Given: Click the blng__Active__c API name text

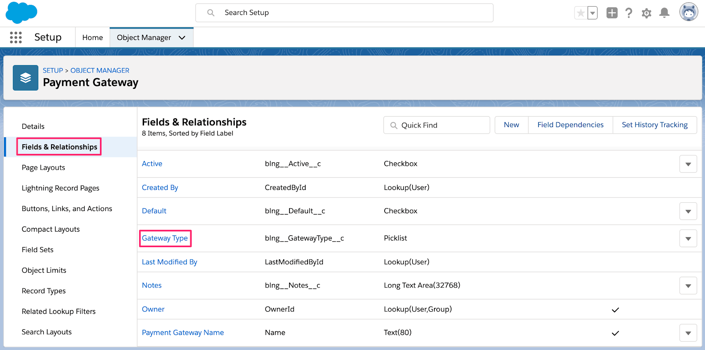Looking at the screenshot, I should click(293, 164).
